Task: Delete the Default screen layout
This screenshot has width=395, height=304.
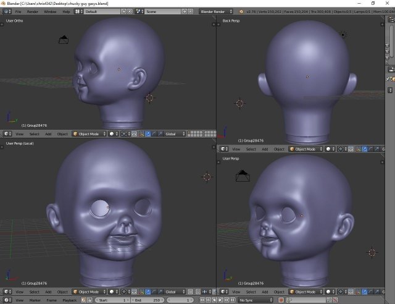Action: pos(130,12)
